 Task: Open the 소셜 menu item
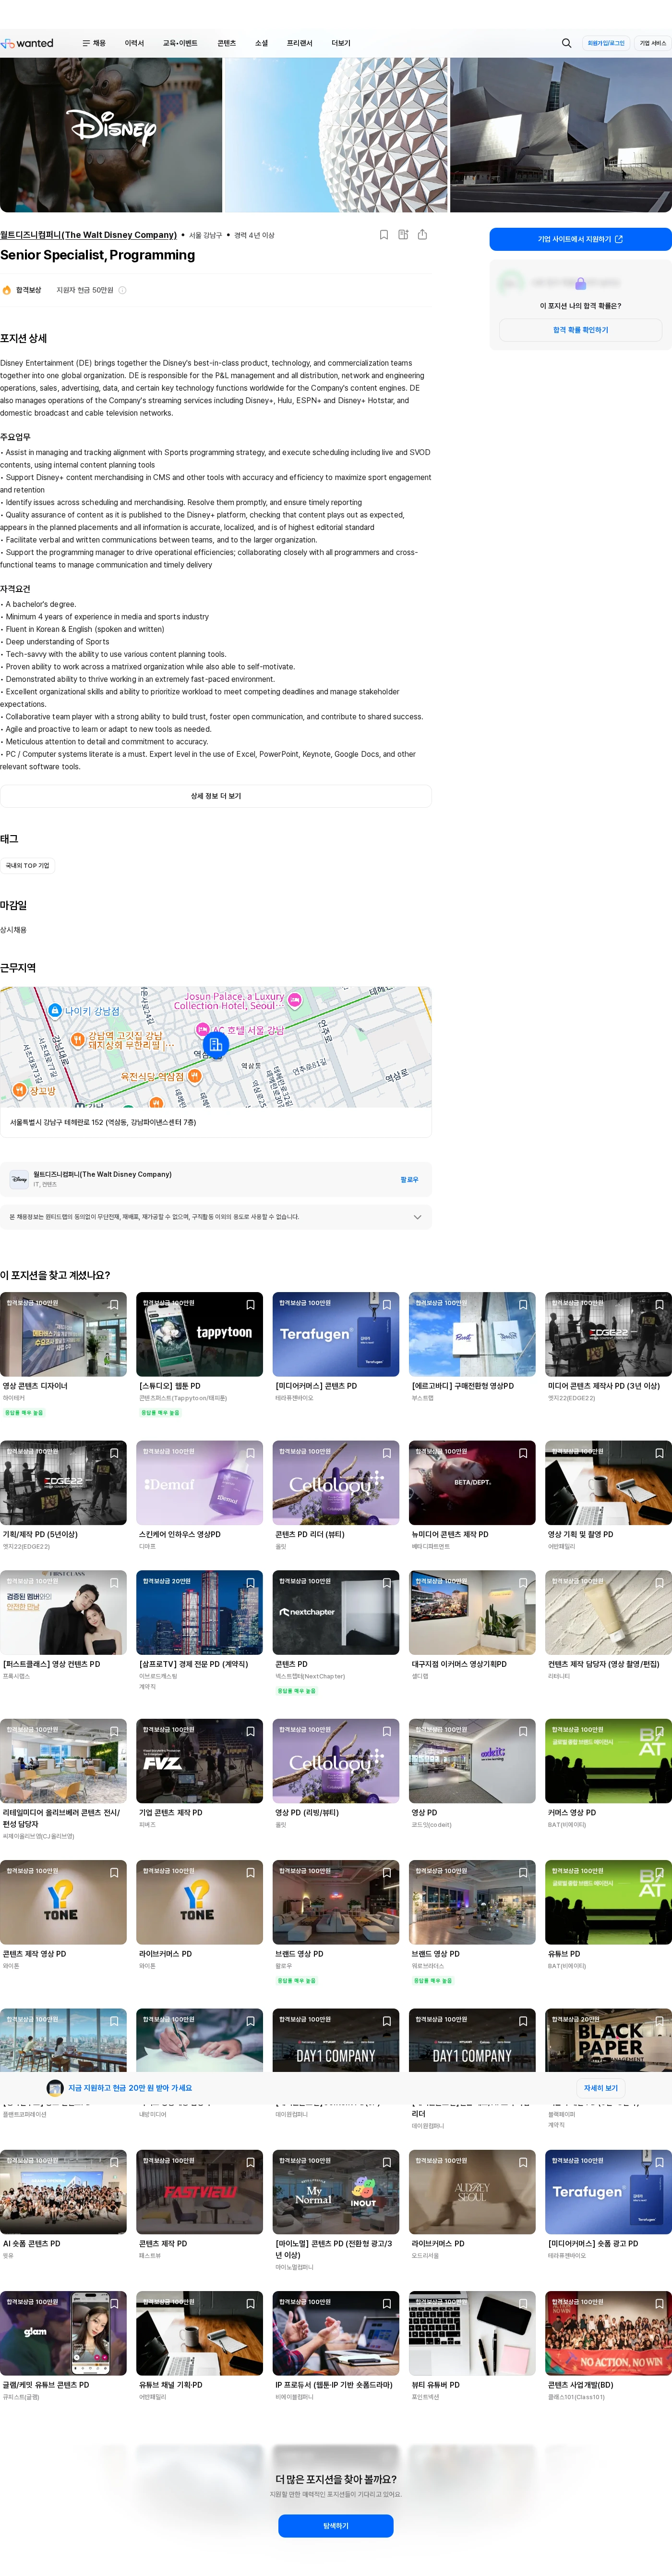262,43
